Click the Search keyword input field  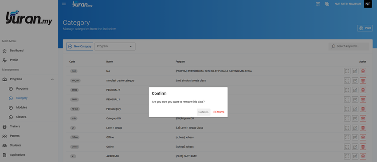coord(349,46)
